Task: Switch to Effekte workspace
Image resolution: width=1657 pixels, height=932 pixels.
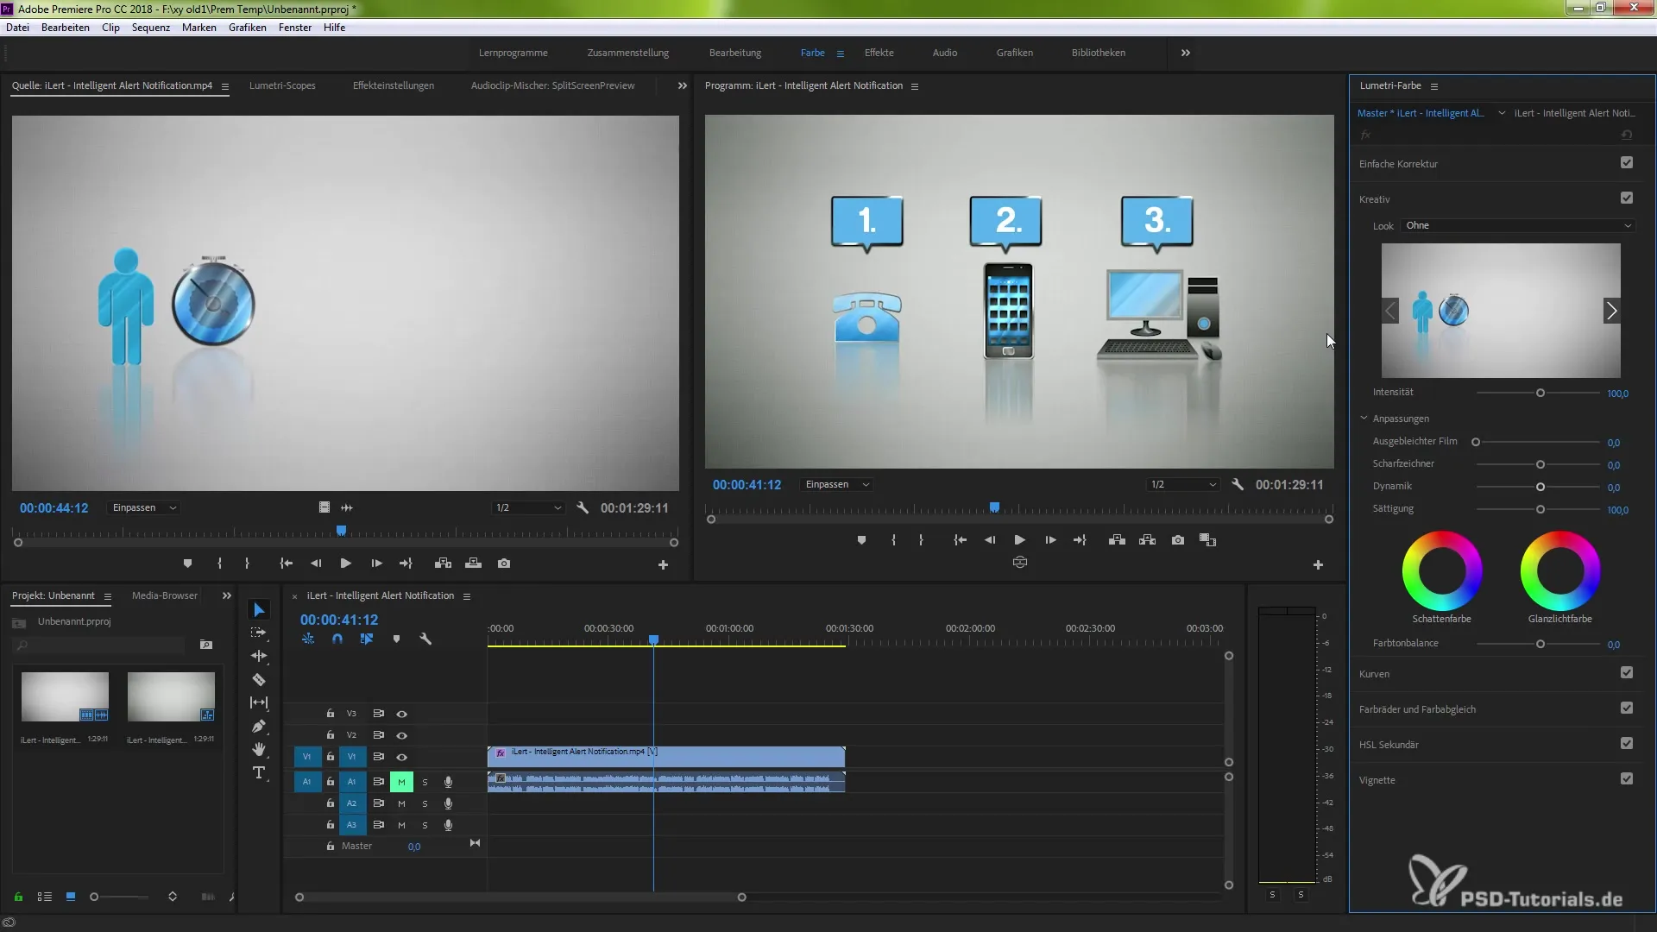Action: pos(879,53)
